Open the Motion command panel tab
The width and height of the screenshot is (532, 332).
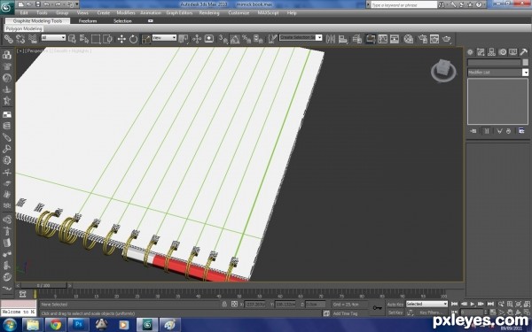[502, 52]
